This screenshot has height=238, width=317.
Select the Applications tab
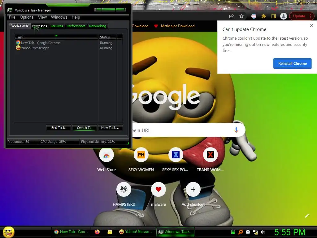click(x=20, y=25)
